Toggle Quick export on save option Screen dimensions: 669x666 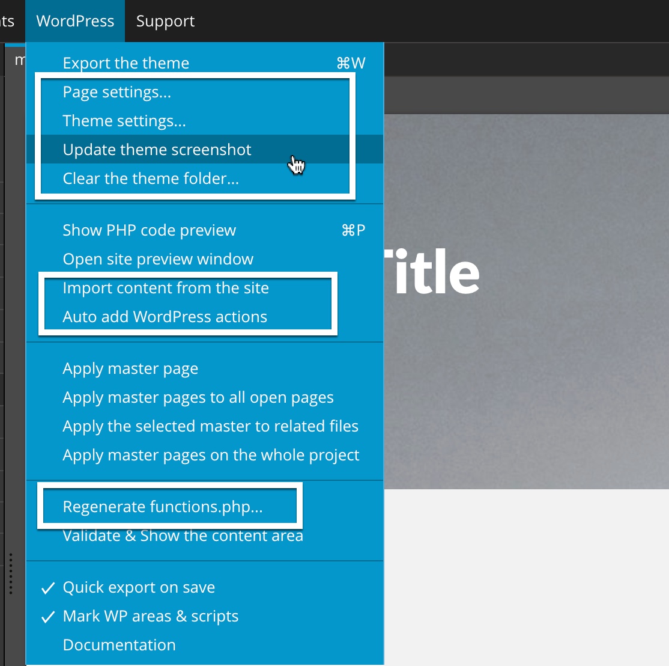click(205, 587)
